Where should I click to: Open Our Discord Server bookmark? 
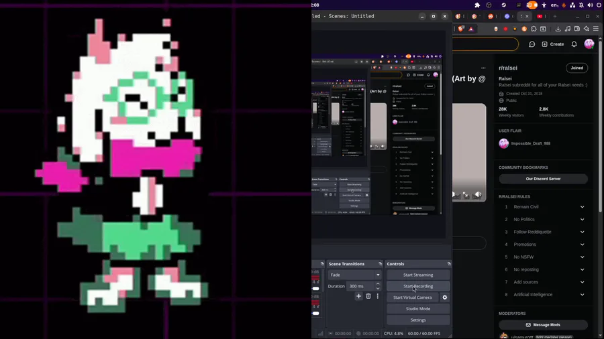[x=543, y=179]
